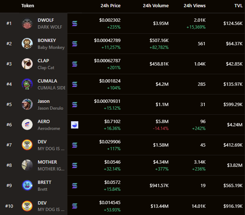This screenshot has height=215, width=245.
Task: Click the AERO Aerodrome logo icon
Action: coord(27,125)
